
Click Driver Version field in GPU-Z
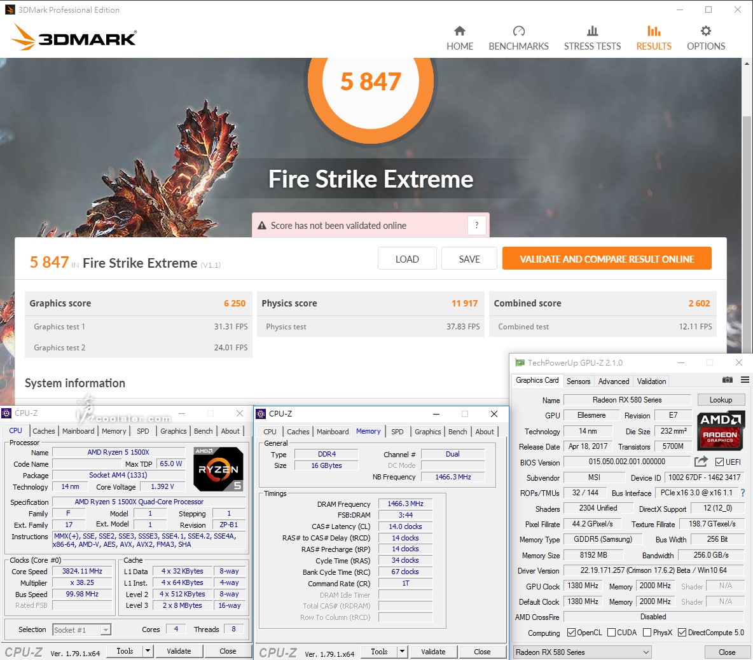653,570
